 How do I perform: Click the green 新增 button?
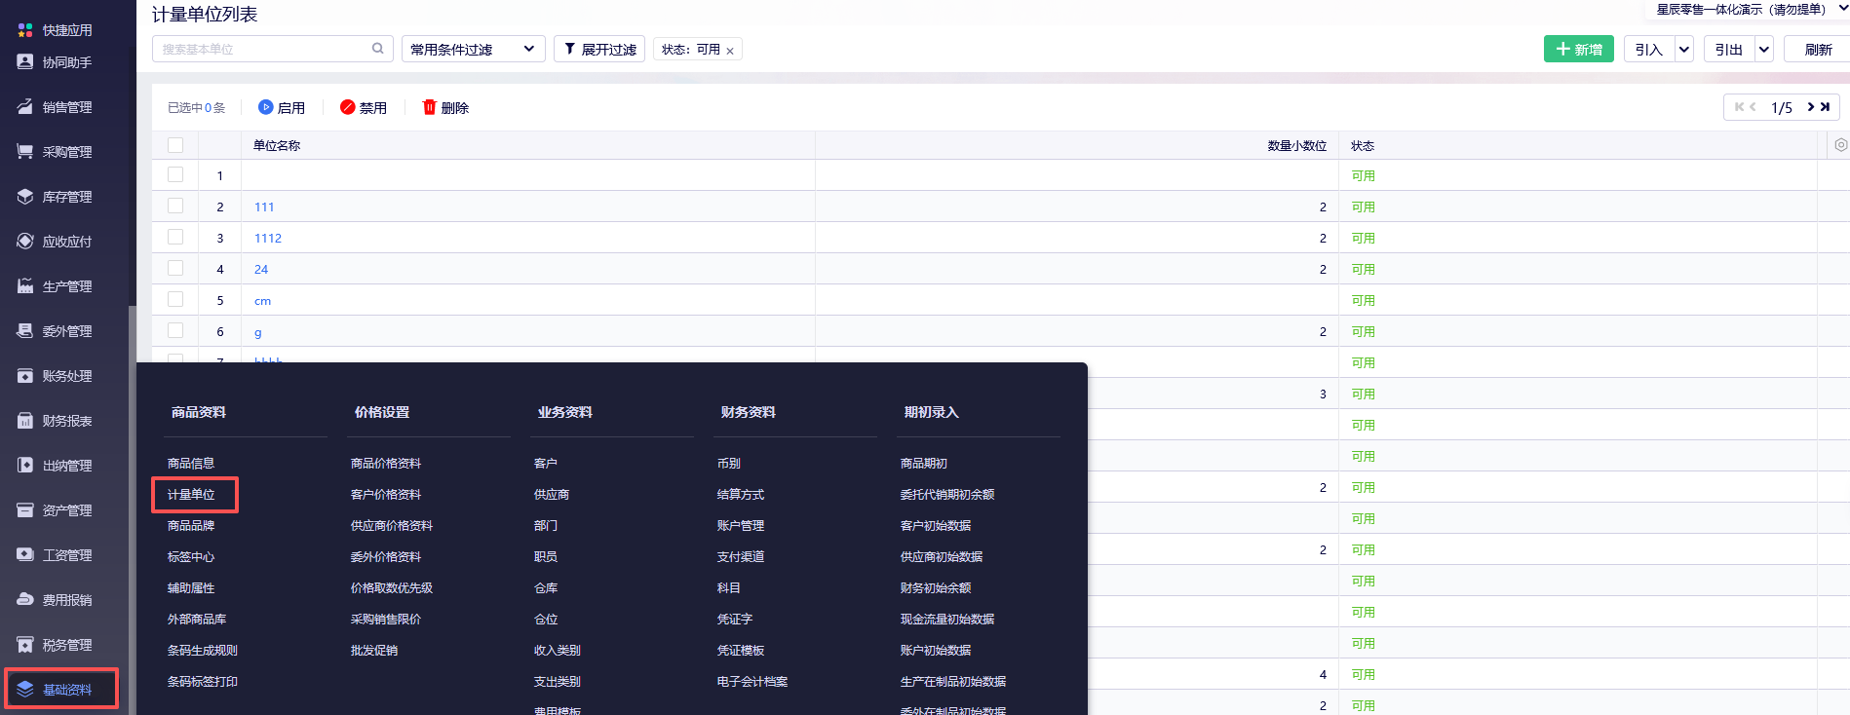(1579, 49)
